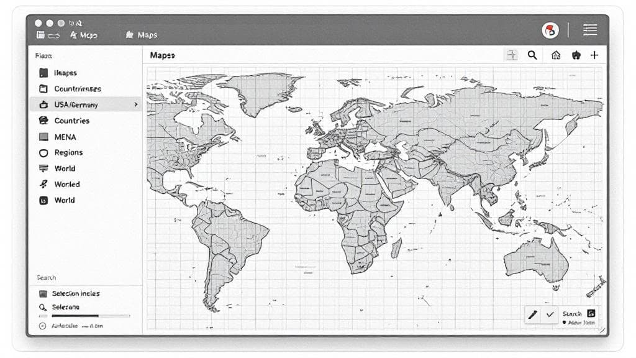Select the MENA icon in the sidebar
Screen dimensions: 636x358
coord(44,137)
